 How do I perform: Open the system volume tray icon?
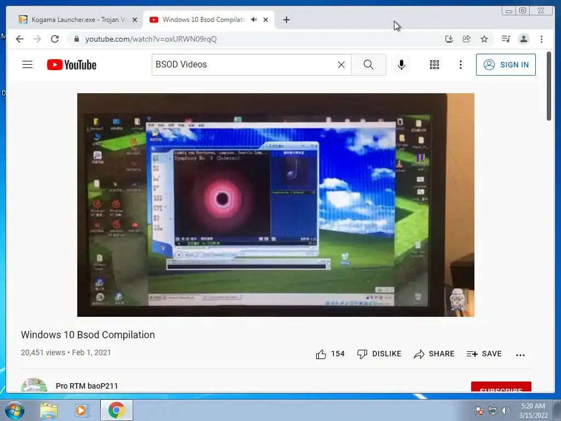click(x=506, y=411)
